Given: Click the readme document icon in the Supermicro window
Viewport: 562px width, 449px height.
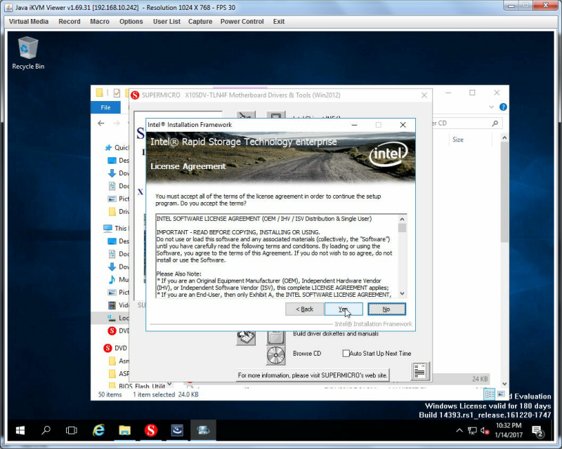Looking at the screenshot, I should pos(419,371).
